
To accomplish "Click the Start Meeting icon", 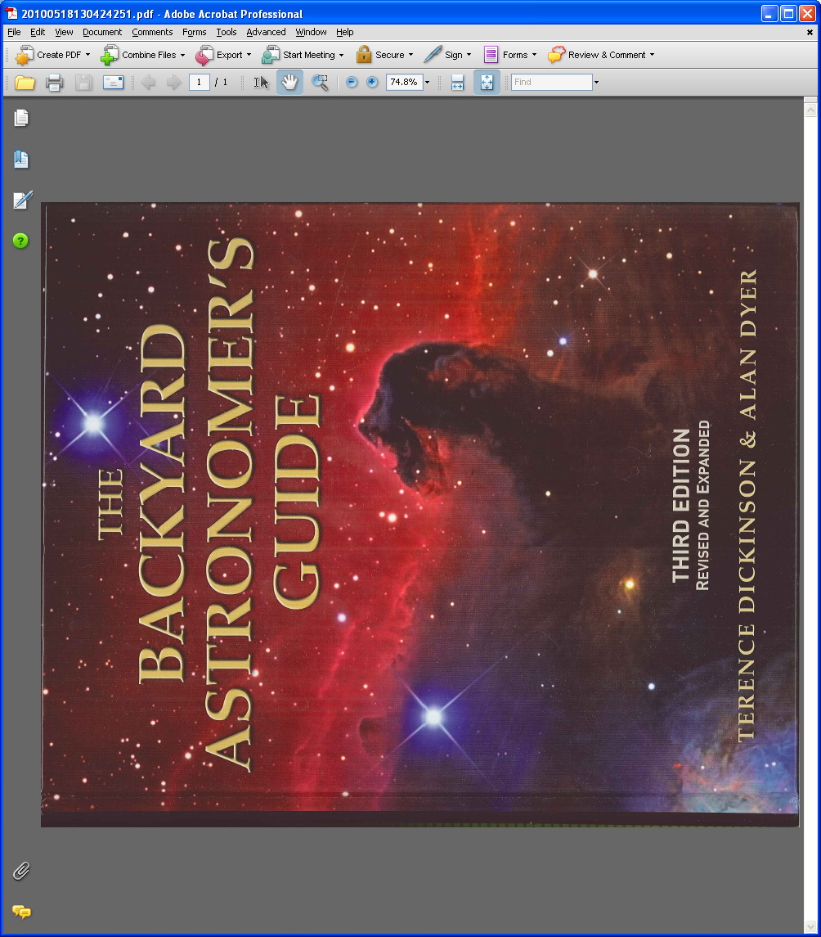I will point(271,55).
